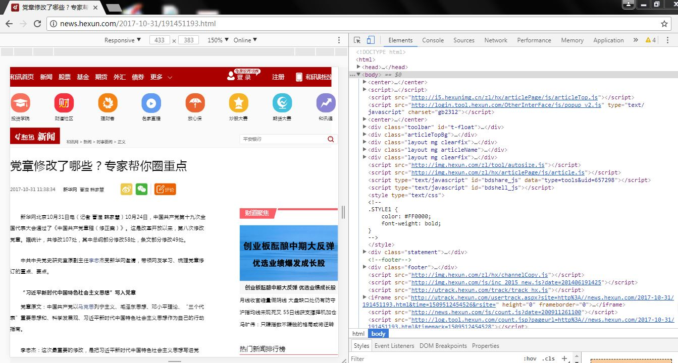Collapse the body node
This screenshot has width=678, height=363.
(x=358, y=75)
